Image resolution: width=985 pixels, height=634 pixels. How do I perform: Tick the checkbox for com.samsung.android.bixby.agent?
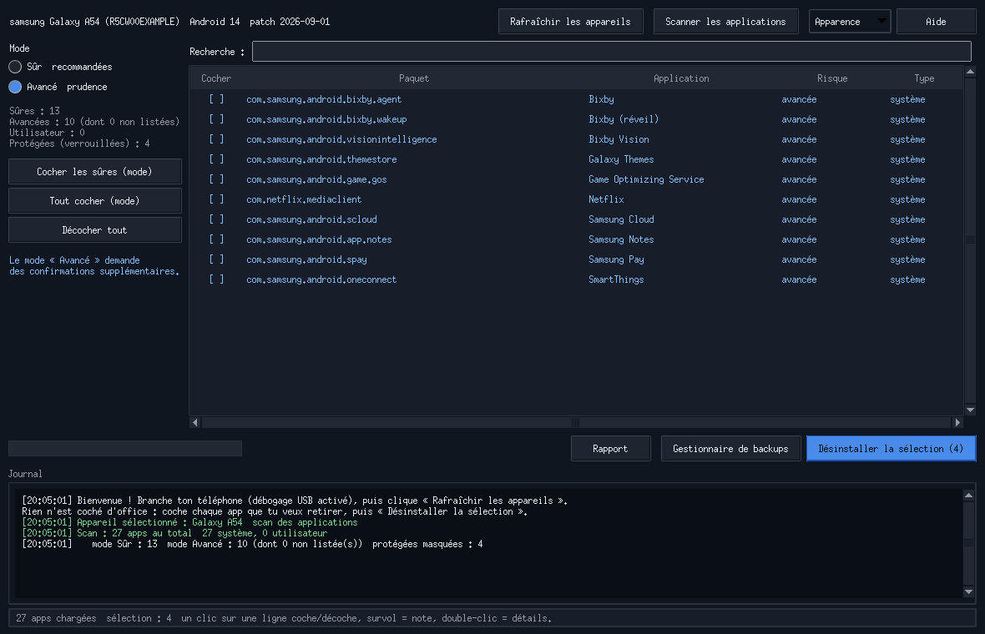[216, 99]
